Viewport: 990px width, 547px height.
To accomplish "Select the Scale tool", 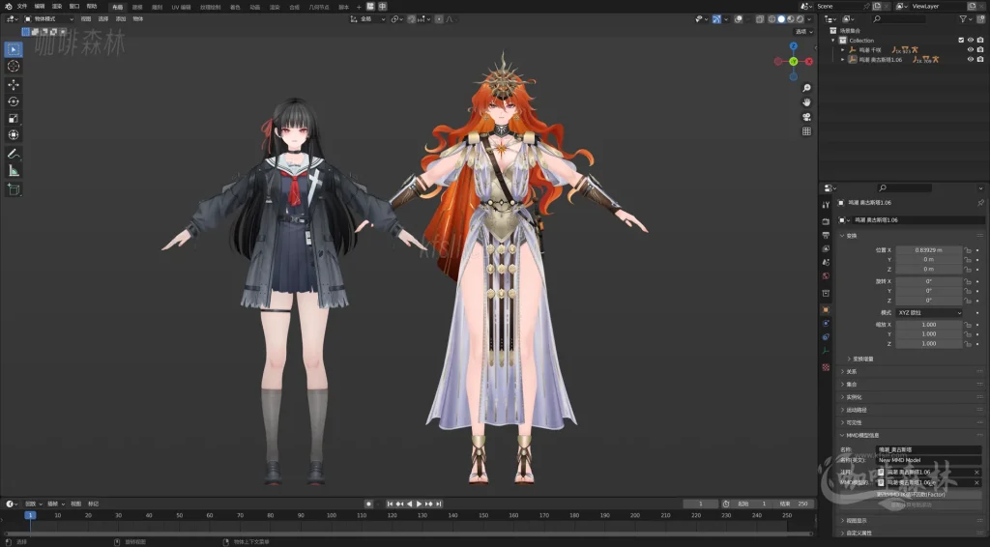I will tap(14, 119).
